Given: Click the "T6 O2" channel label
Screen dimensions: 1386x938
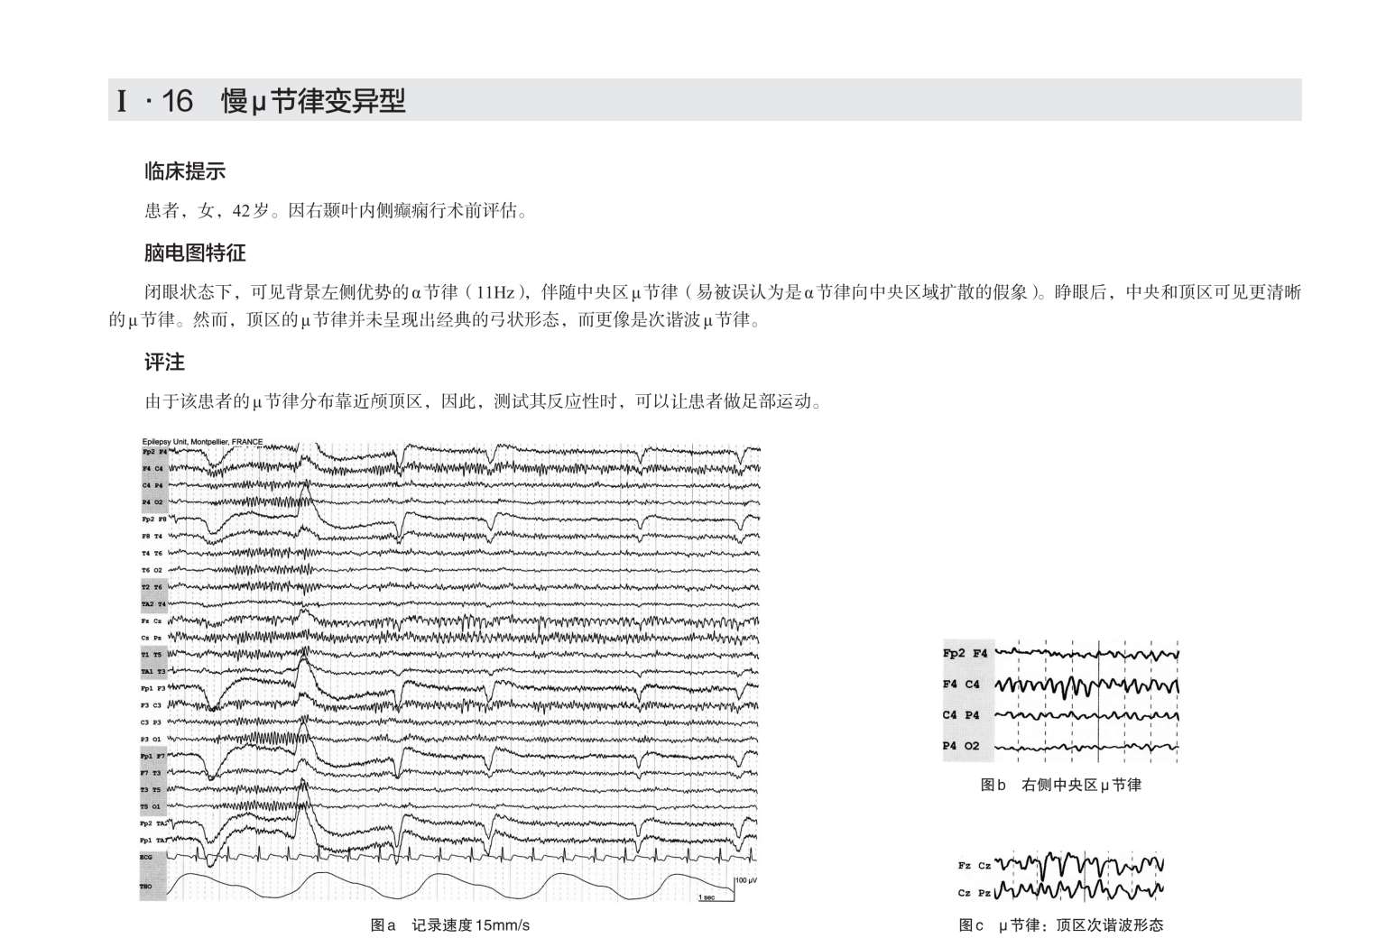Looking at the screenshot, I should pyautogui.click(x=152, y=570).
